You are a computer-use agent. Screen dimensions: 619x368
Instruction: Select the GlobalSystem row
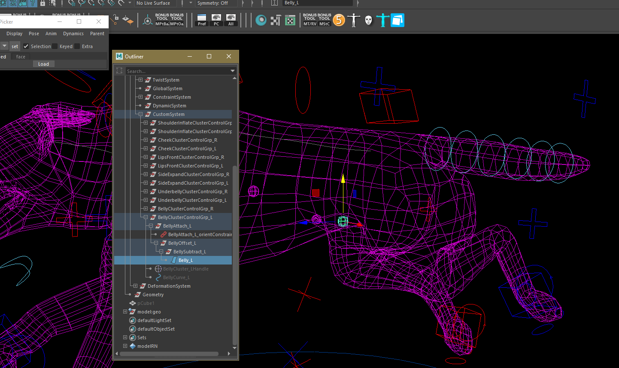pos(173,88)
